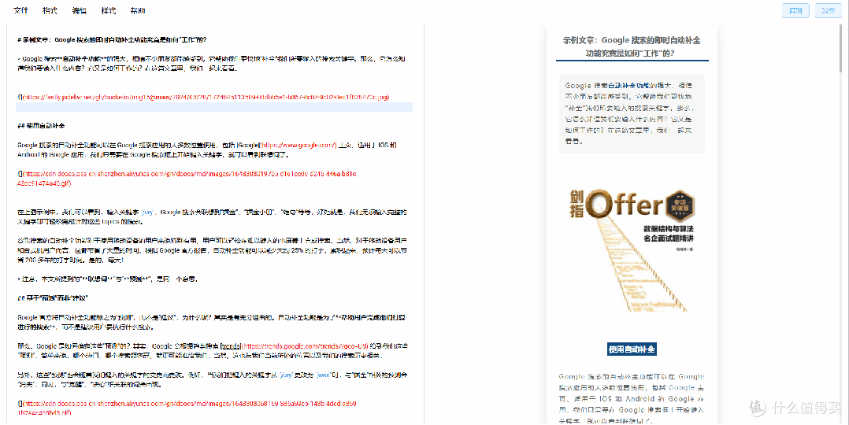Screen dimensions: 849x425
Task: Click the 剑指Offer book cover image in preview
Action: click(632, 249)
